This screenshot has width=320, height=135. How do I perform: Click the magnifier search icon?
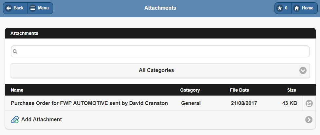coord(15,52)
